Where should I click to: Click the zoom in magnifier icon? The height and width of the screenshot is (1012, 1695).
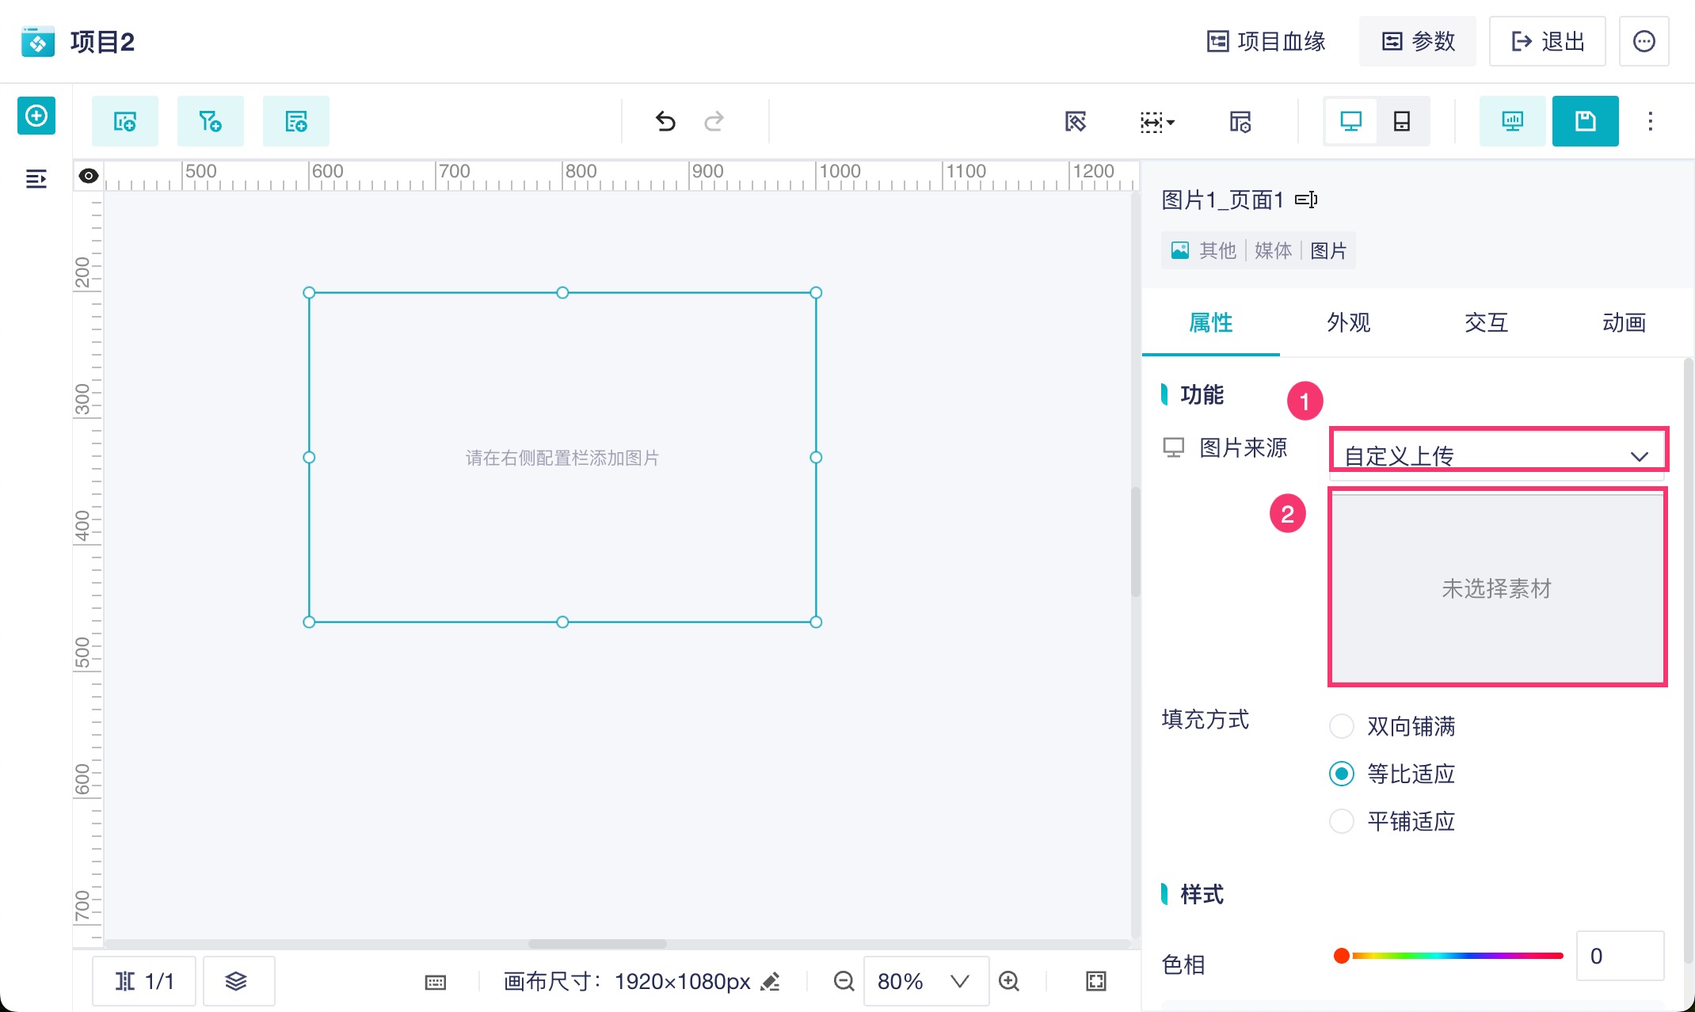pyautogui.click(x=1009, y=981)
